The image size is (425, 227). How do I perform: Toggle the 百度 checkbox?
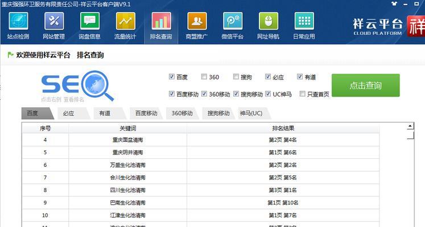(x=172, y=77)
